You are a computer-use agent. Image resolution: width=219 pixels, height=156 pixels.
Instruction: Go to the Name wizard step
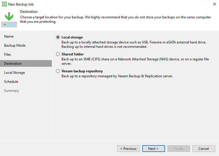pyautogui.click(x=9, y=36)
